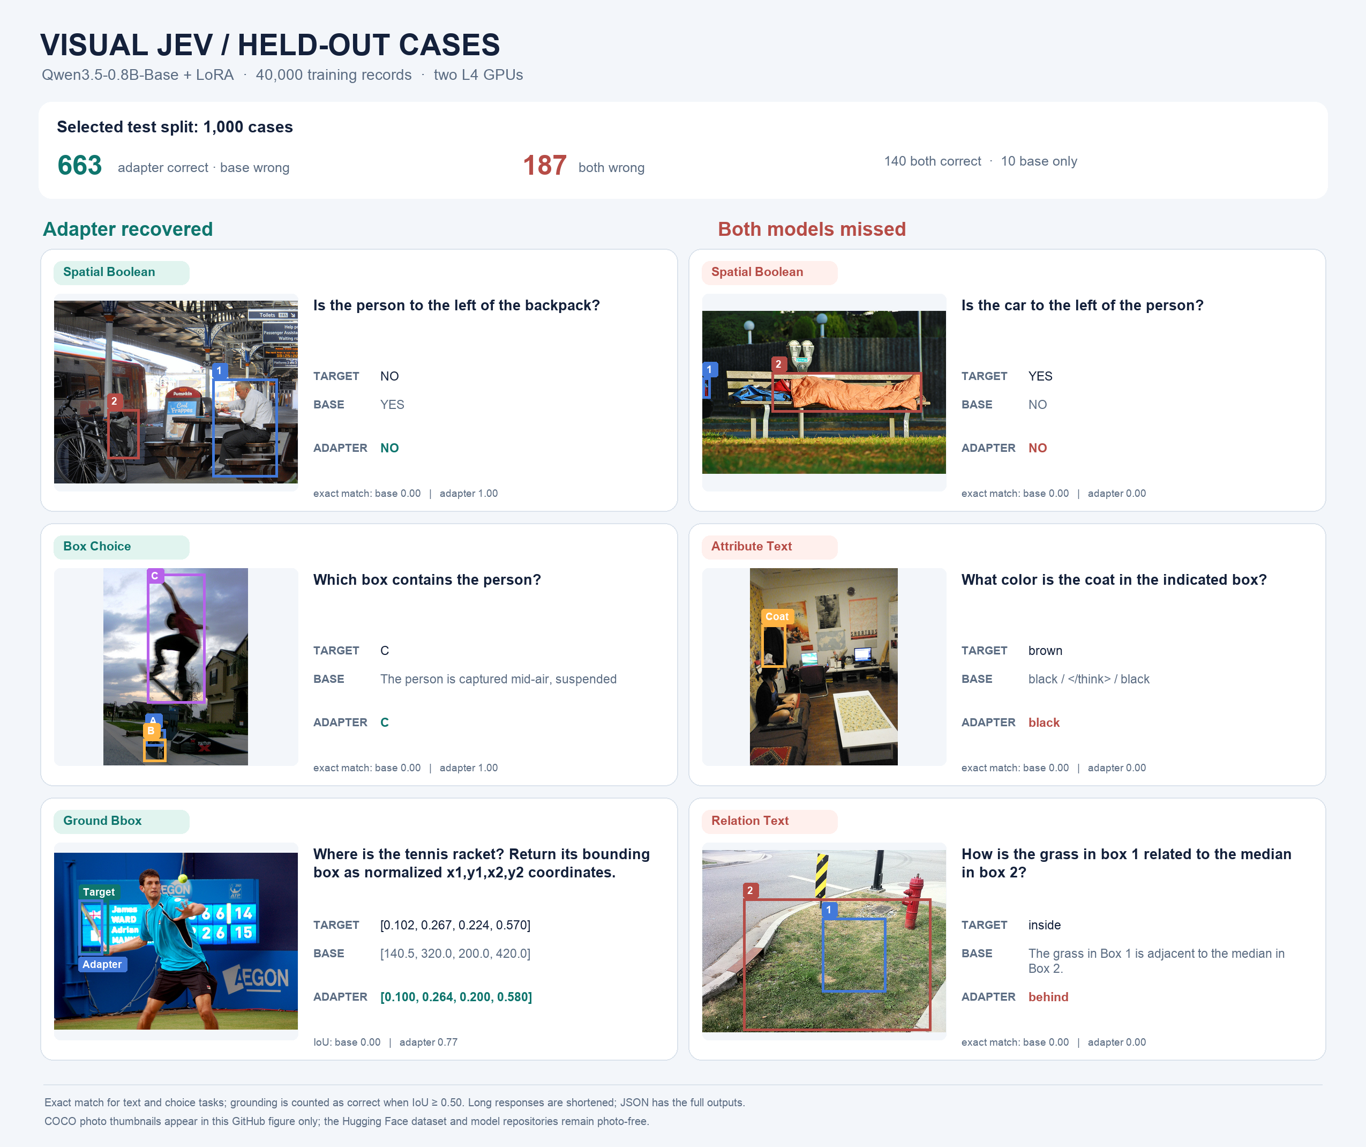Screen dimensions: 1366x1147
Task: Click '10 base only' text
Action: [1039, 161]
